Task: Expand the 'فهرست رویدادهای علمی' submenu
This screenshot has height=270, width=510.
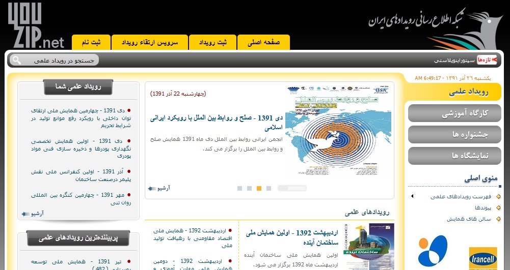Action: pos(412,196)
